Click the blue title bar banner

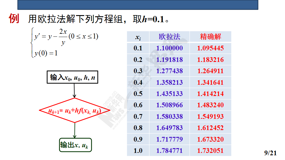tap(138, 5)
